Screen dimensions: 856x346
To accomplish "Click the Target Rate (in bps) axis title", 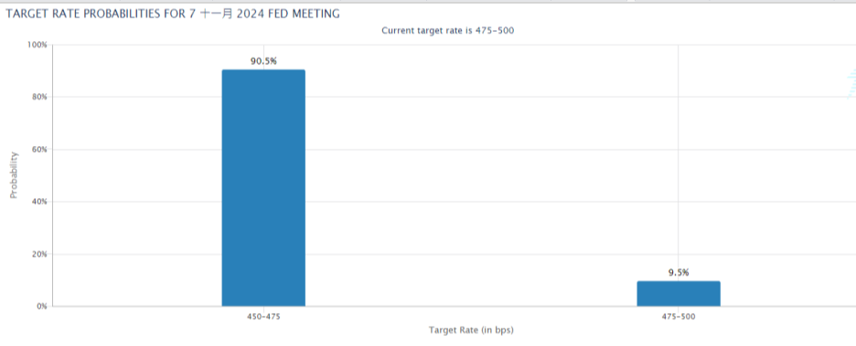I will pyautogui.click(x=471, y=330).
